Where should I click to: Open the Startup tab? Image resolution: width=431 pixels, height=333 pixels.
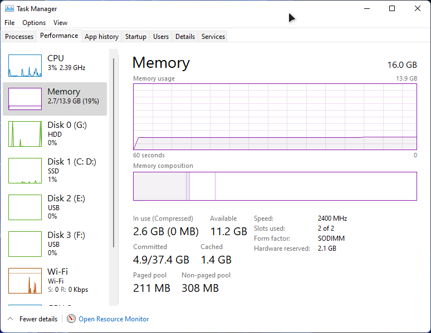point(136,37)
